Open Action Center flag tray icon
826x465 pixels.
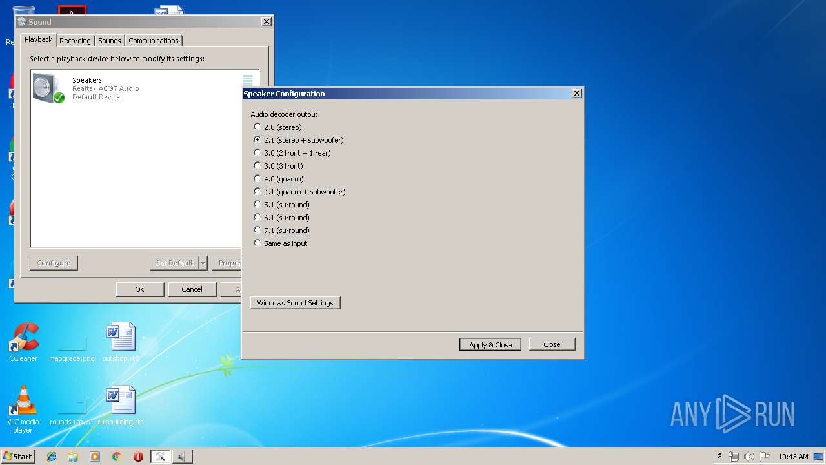[x=765, y=457]
